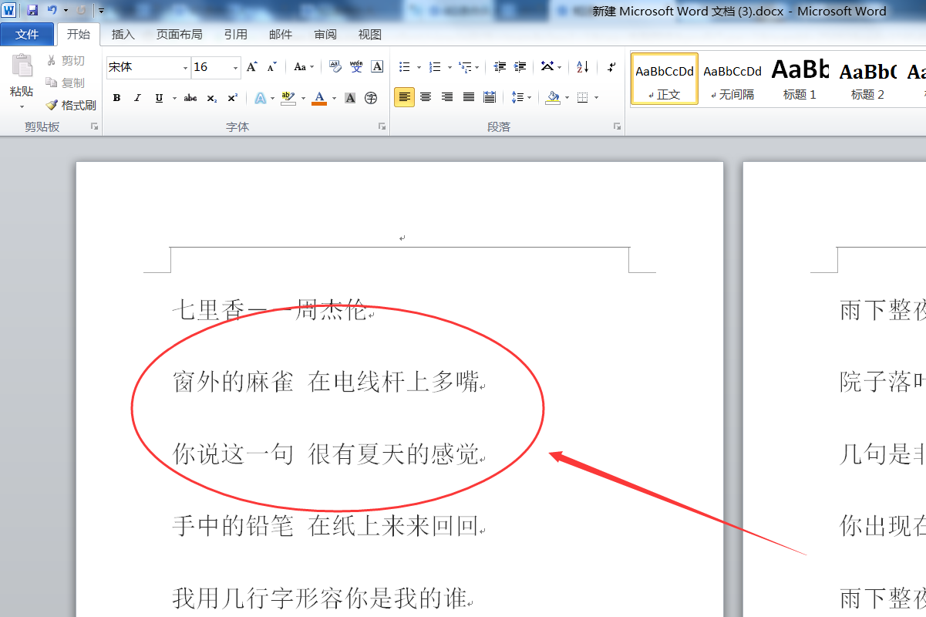Viewport: 926px width, 617px height.
Task: Activate the Format Painter (格式刷)
Action: coord(71,105)
